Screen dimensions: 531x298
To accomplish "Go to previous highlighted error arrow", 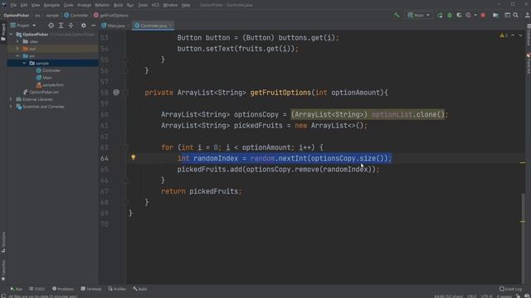I will click(x=513, y=36).
